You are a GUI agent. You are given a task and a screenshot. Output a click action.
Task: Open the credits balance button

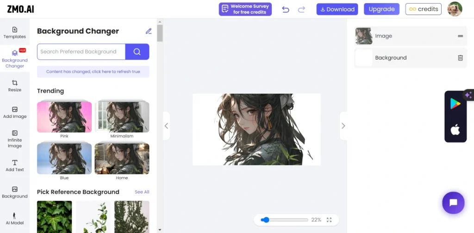point(423,9)
